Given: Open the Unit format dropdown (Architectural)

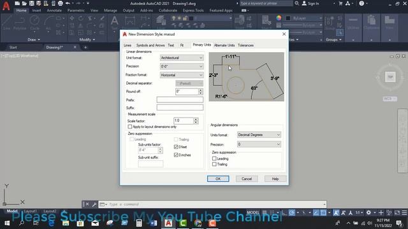Looking at the screenshot, I should click(x=182, y=58).
